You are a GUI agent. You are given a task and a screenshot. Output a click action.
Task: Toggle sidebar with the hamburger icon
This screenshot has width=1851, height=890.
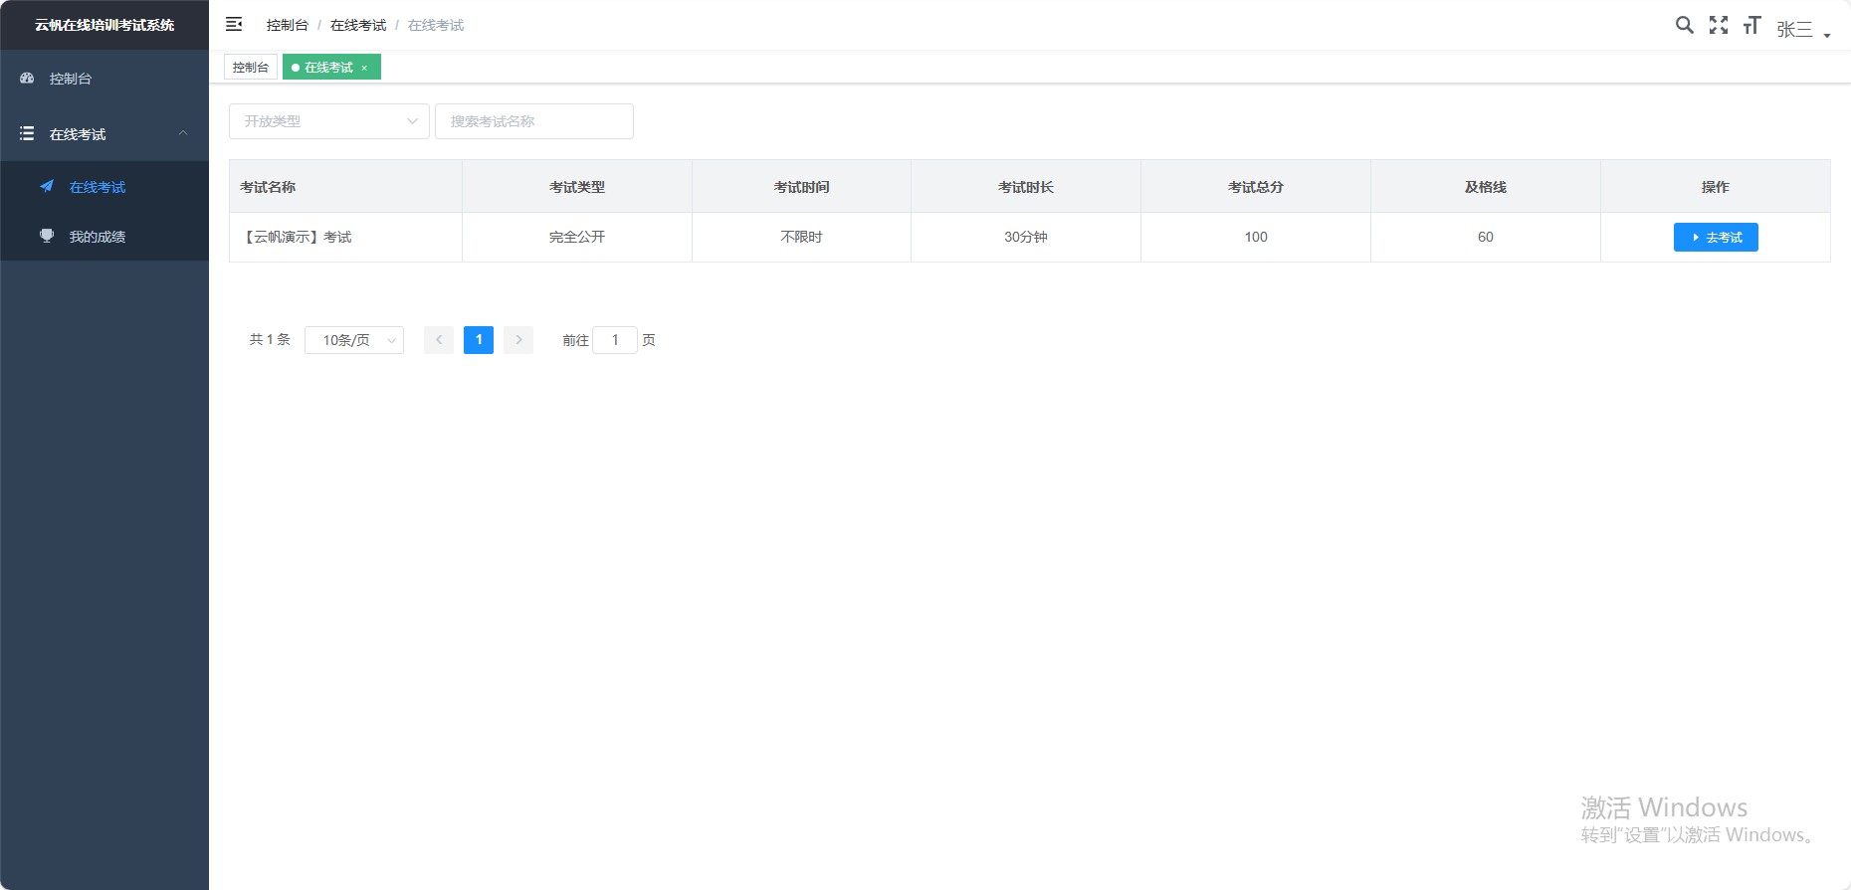[x=234, y=24]
